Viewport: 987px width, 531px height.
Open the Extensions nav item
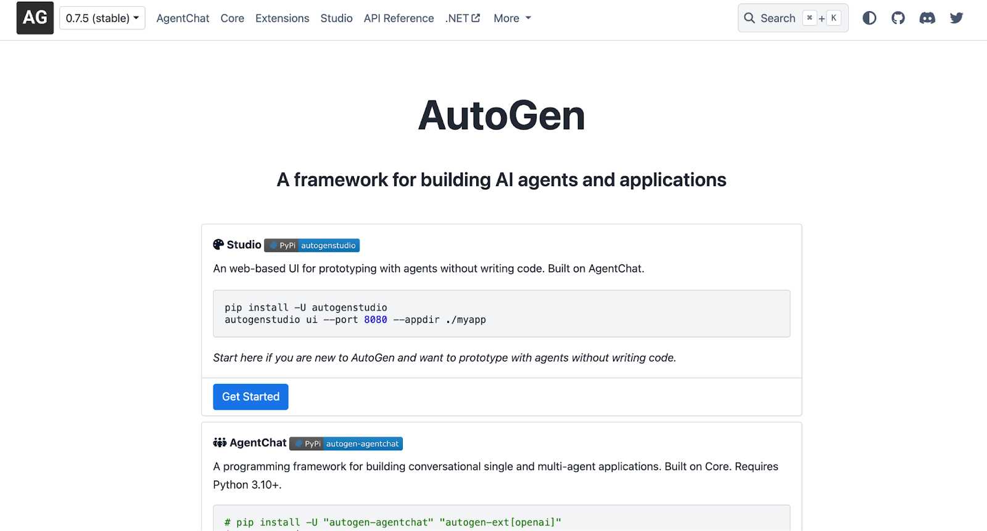[x=283, y=18]
